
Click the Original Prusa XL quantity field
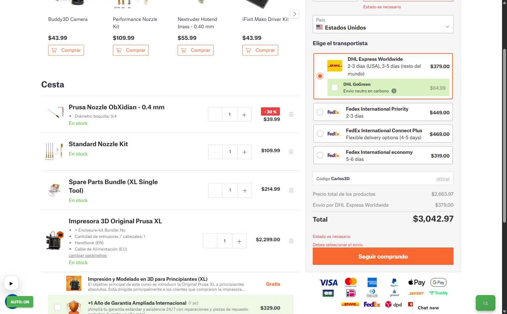coord(225,241)
